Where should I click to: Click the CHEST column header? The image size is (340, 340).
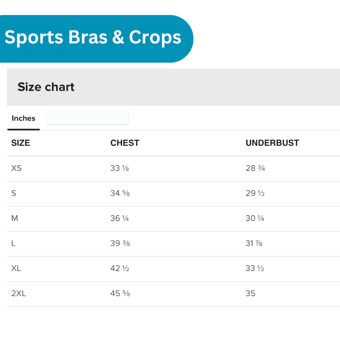pos(125,143)
